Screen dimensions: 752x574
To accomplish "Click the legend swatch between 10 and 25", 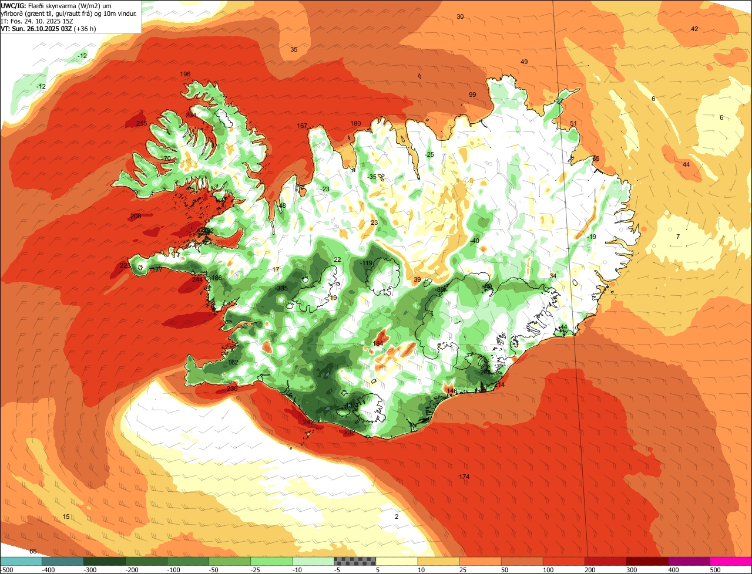I will pyautogui.click(x=438, y=561).
